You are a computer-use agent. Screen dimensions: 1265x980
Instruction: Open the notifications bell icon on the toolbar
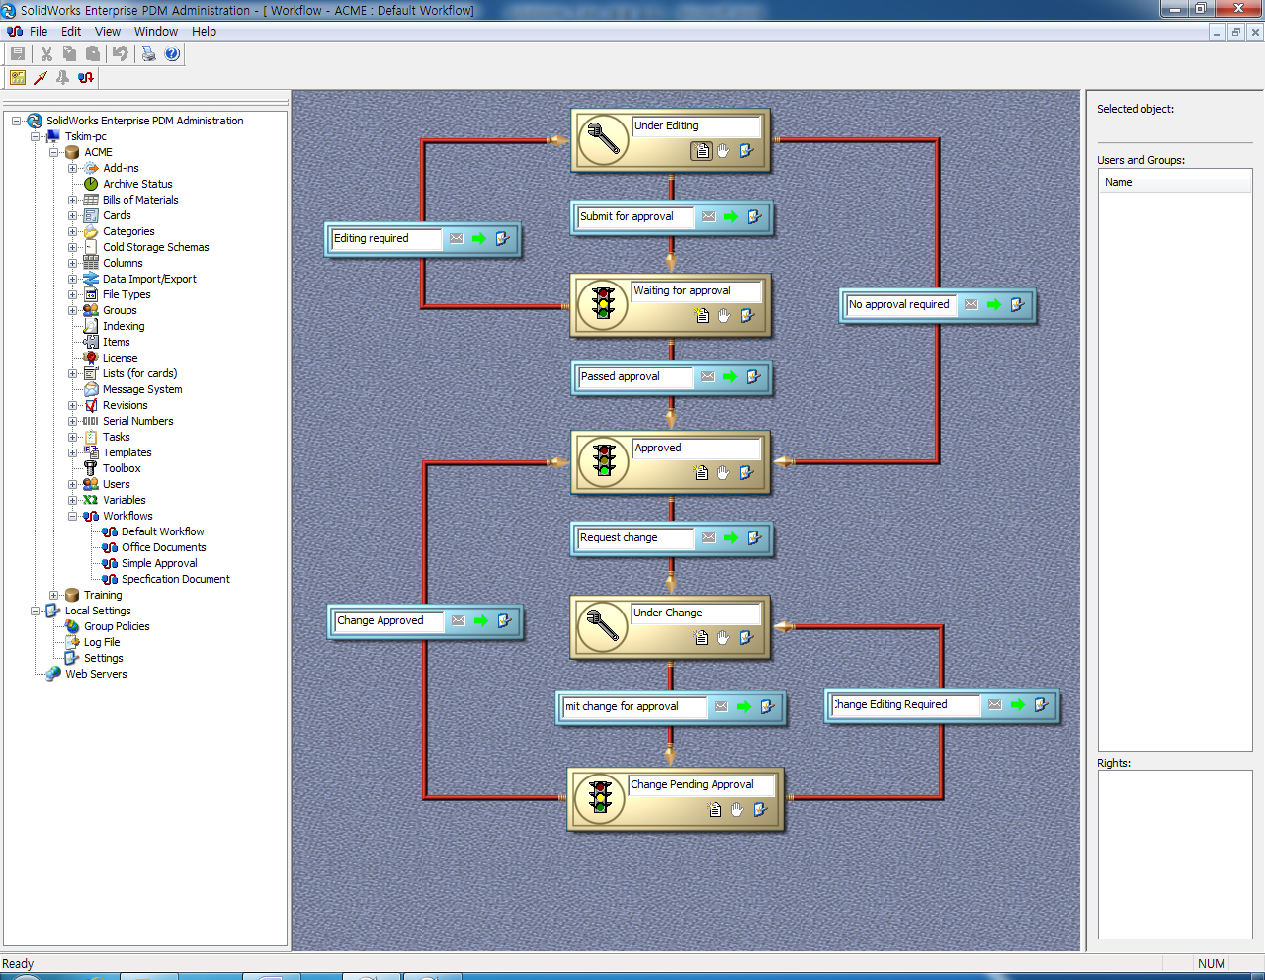pos(62,77)
